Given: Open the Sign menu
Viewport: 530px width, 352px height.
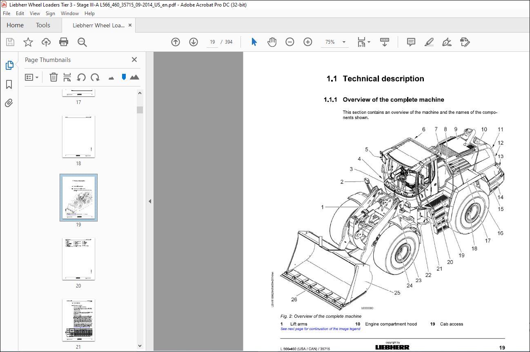Looking at the screenshot, I should [x=50, y=13].
